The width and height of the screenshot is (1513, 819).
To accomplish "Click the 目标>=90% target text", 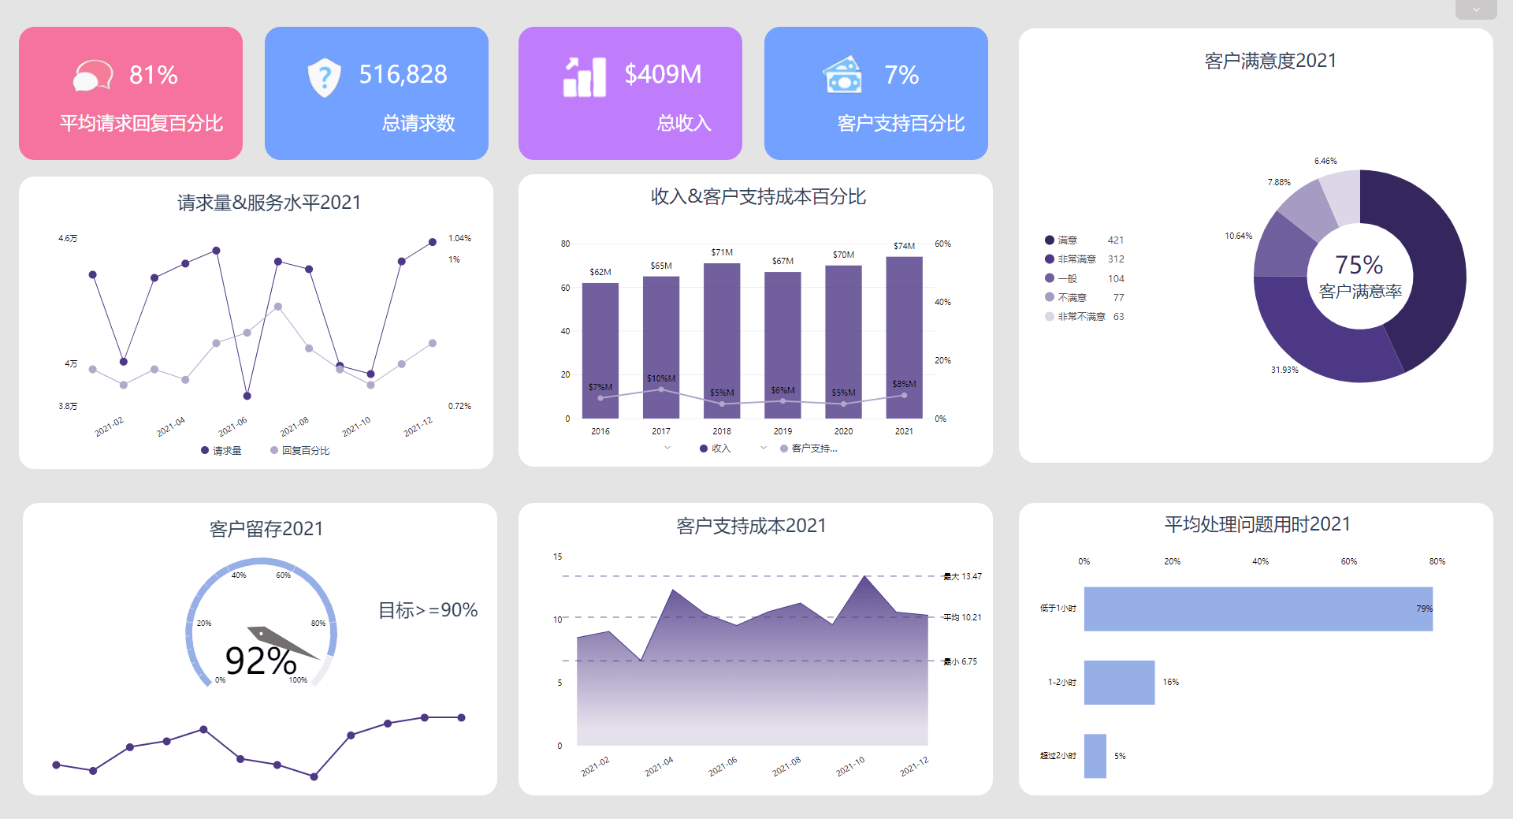I will (428, 611).
